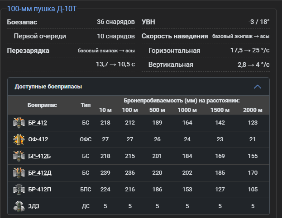
Task: Open the БР-412 ammunition name link
Action: (x=38, y=123)
